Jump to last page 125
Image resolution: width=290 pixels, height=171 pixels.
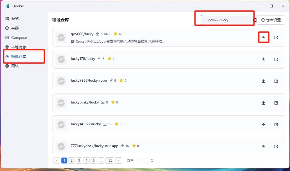(x=110, y=160)
